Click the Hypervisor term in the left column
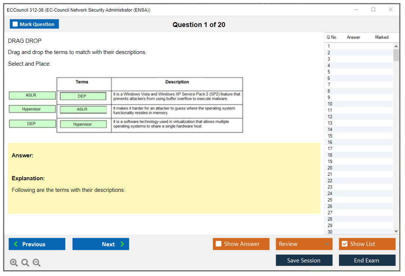The width and height of the screenshot is (405, 276). coord(32,109)
